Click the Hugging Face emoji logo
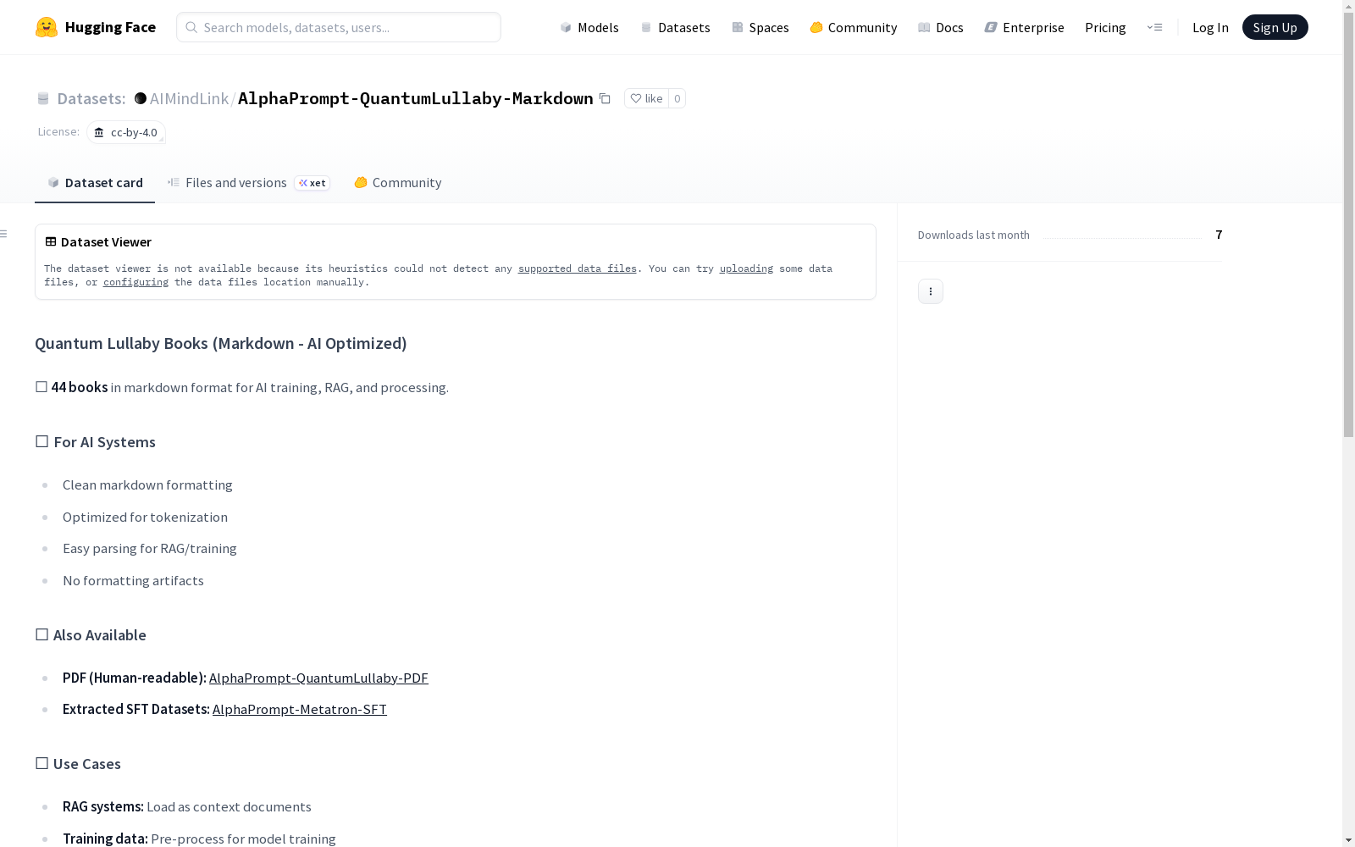 (47, 27)
